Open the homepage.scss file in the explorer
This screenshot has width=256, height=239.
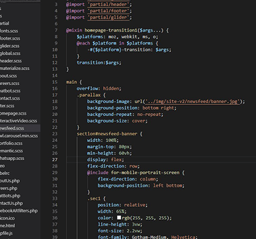tap(13, 114)
